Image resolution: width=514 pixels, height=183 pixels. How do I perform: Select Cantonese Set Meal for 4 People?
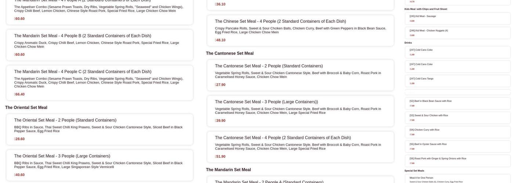coord(283,138)
